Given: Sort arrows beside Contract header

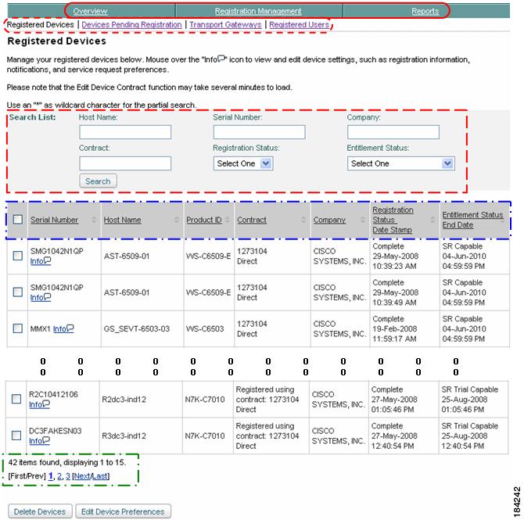Looking at the screenshot, I should click(x=303, y=220).
